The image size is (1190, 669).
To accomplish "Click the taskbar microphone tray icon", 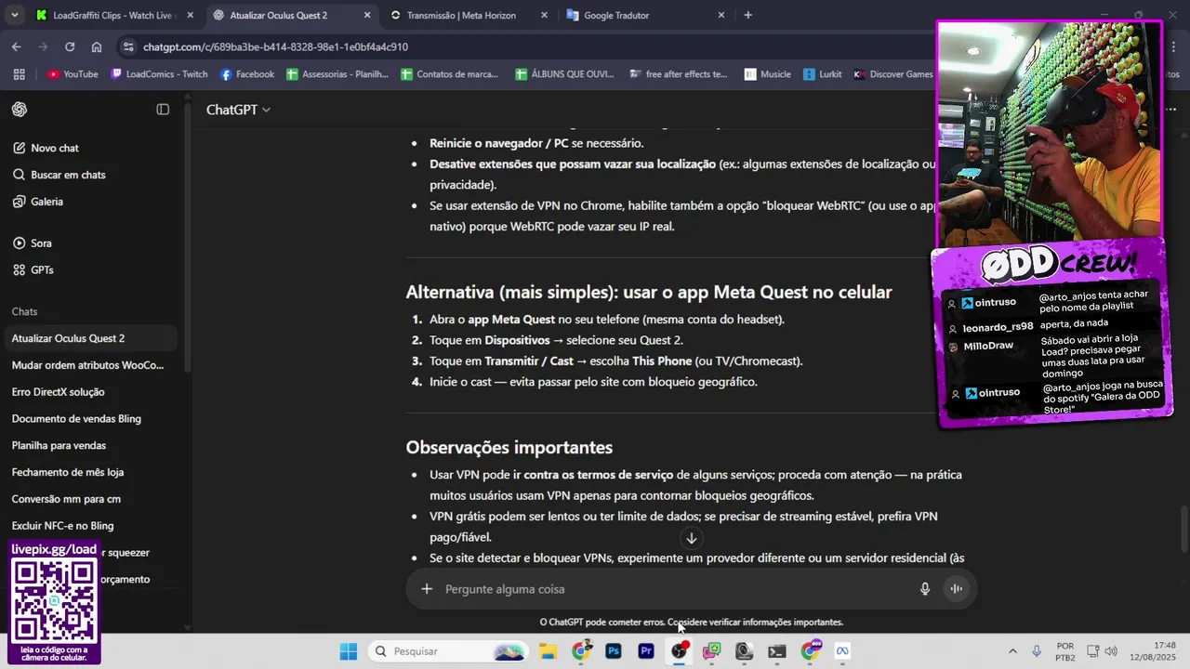I will (1037, 651).
